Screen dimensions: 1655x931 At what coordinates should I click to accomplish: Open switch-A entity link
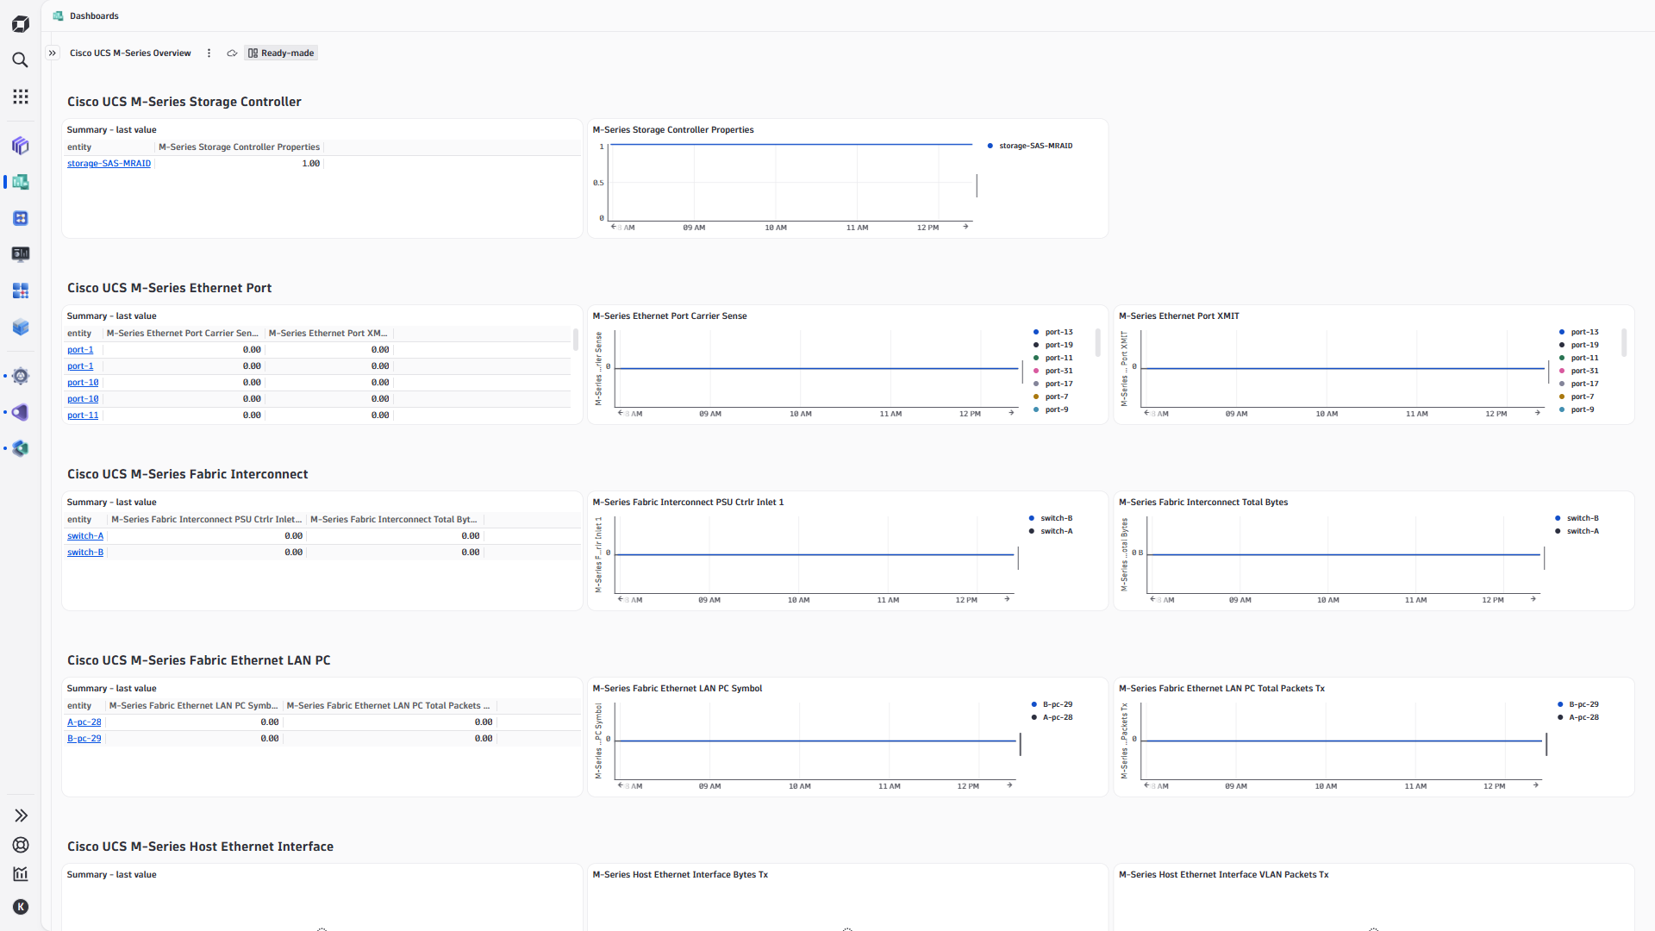(x=85, y=536)
